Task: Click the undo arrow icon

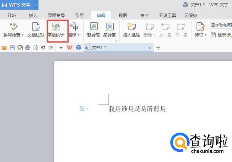Action: [43, 48]
